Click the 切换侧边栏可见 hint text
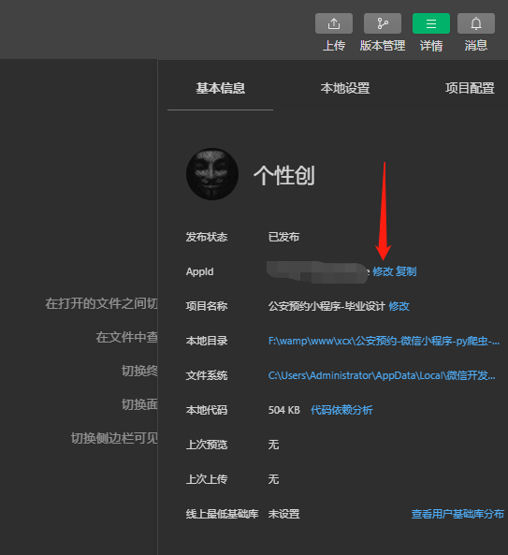The width and height of the screenshot is (508, 555). click(x=114, y=438)
